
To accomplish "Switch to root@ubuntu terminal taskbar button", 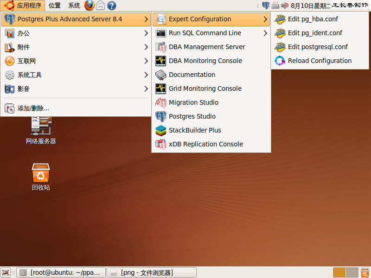I will click(x=61, y=272).
